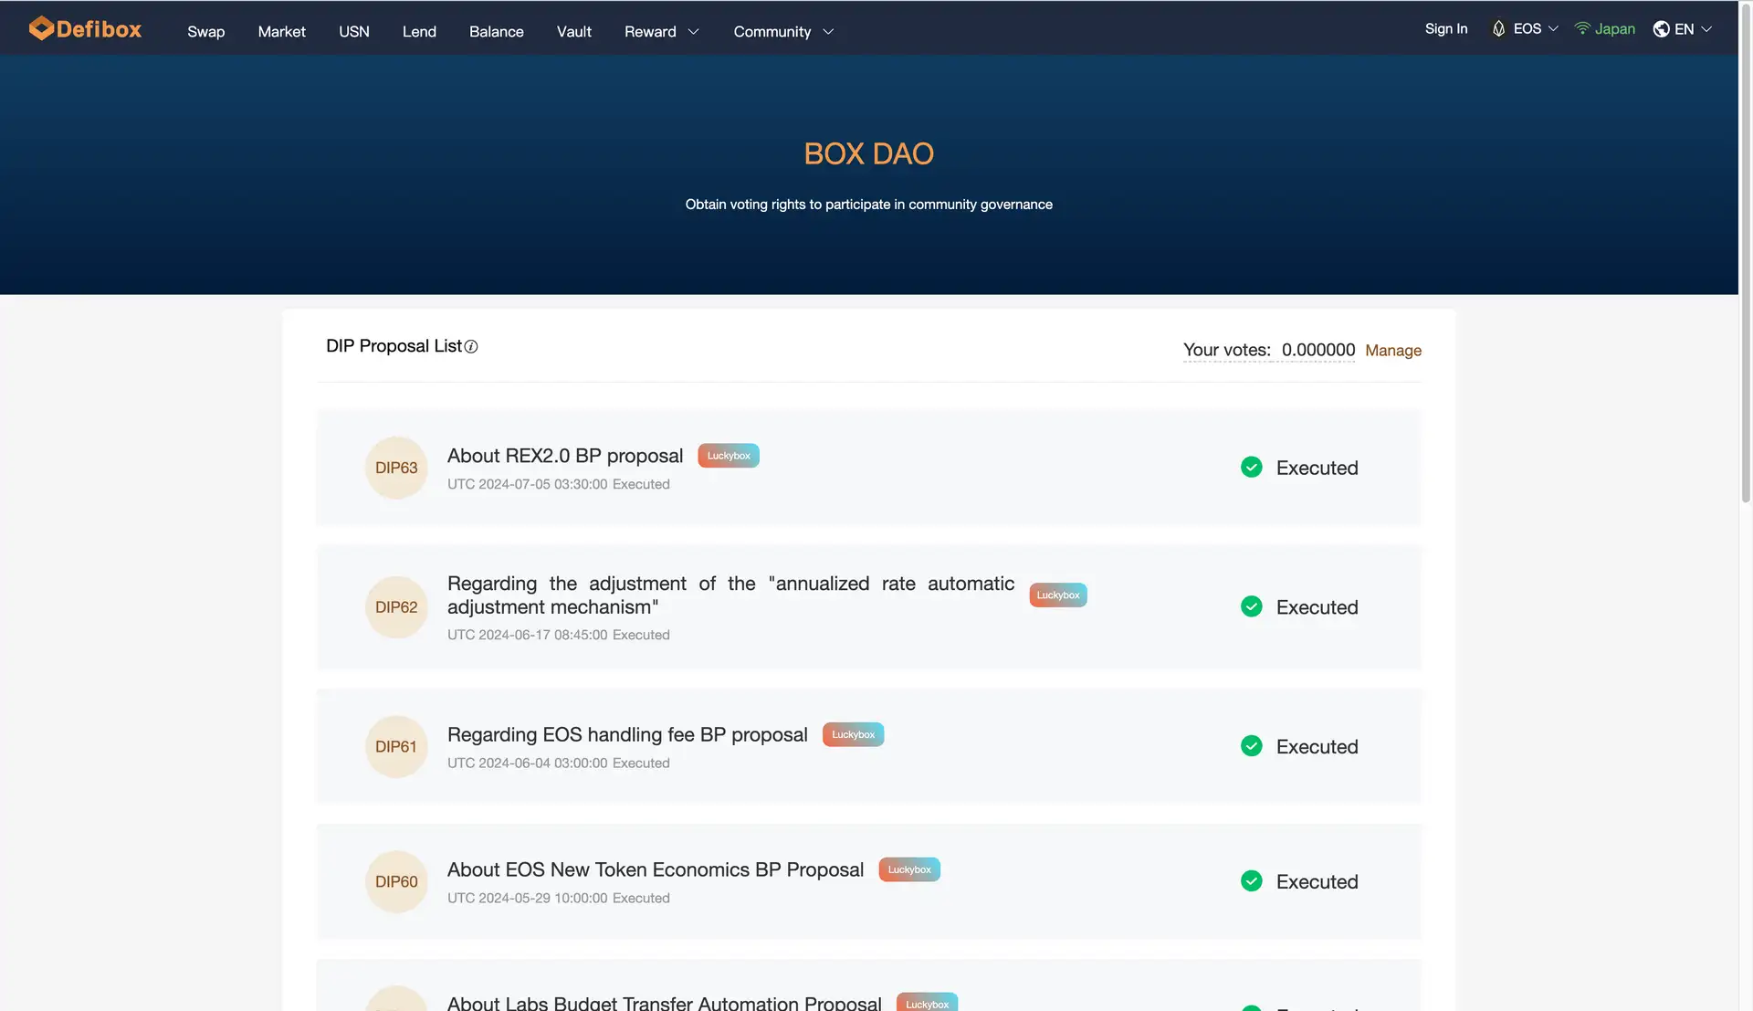Click the DIP62 circular badge
The width and height of the screenshot is (1753, 1011).
[396, 607]
